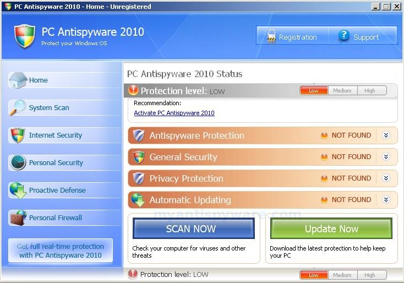The height and width of the screenshot is (283, 404).
Task: Select the Internet Security shield icon
Action: [x=18, y=135]
